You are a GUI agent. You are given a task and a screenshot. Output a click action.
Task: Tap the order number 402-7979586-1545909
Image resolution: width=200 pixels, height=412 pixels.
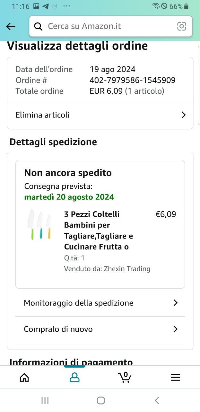pyautogui.click(x=133, y=80)
